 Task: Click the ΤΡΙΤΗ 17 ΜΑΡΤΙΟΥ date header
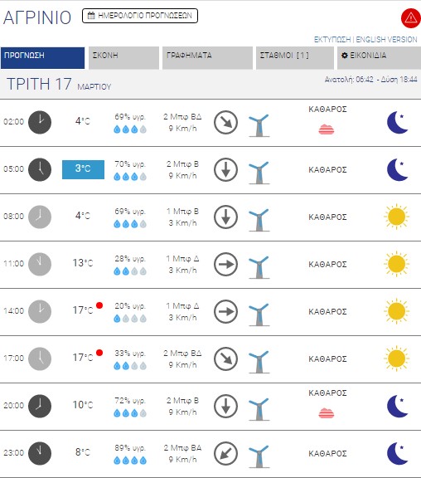59,84
